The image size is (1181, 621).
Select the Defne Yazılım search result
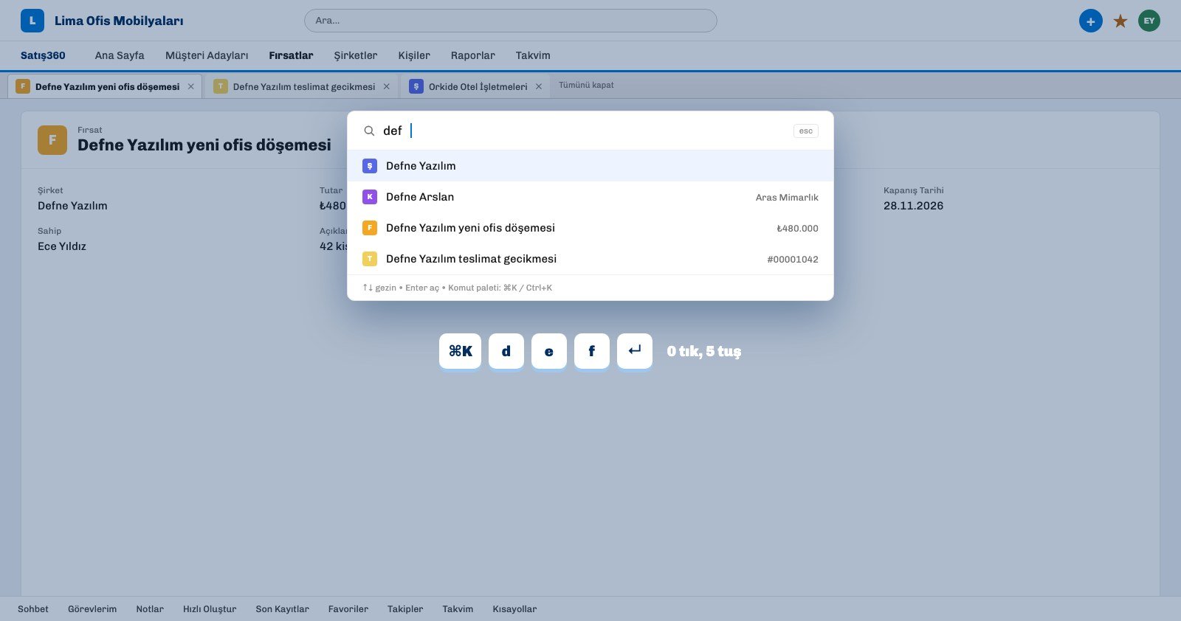[590, 166]
